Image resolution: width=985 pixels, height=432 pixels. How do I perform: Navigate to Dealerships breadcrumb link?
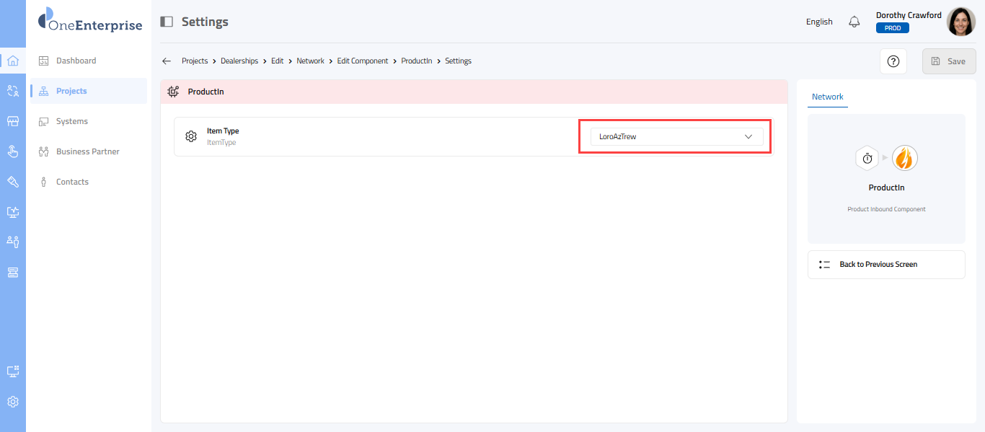pyautogui.click(x=239, y=61)
